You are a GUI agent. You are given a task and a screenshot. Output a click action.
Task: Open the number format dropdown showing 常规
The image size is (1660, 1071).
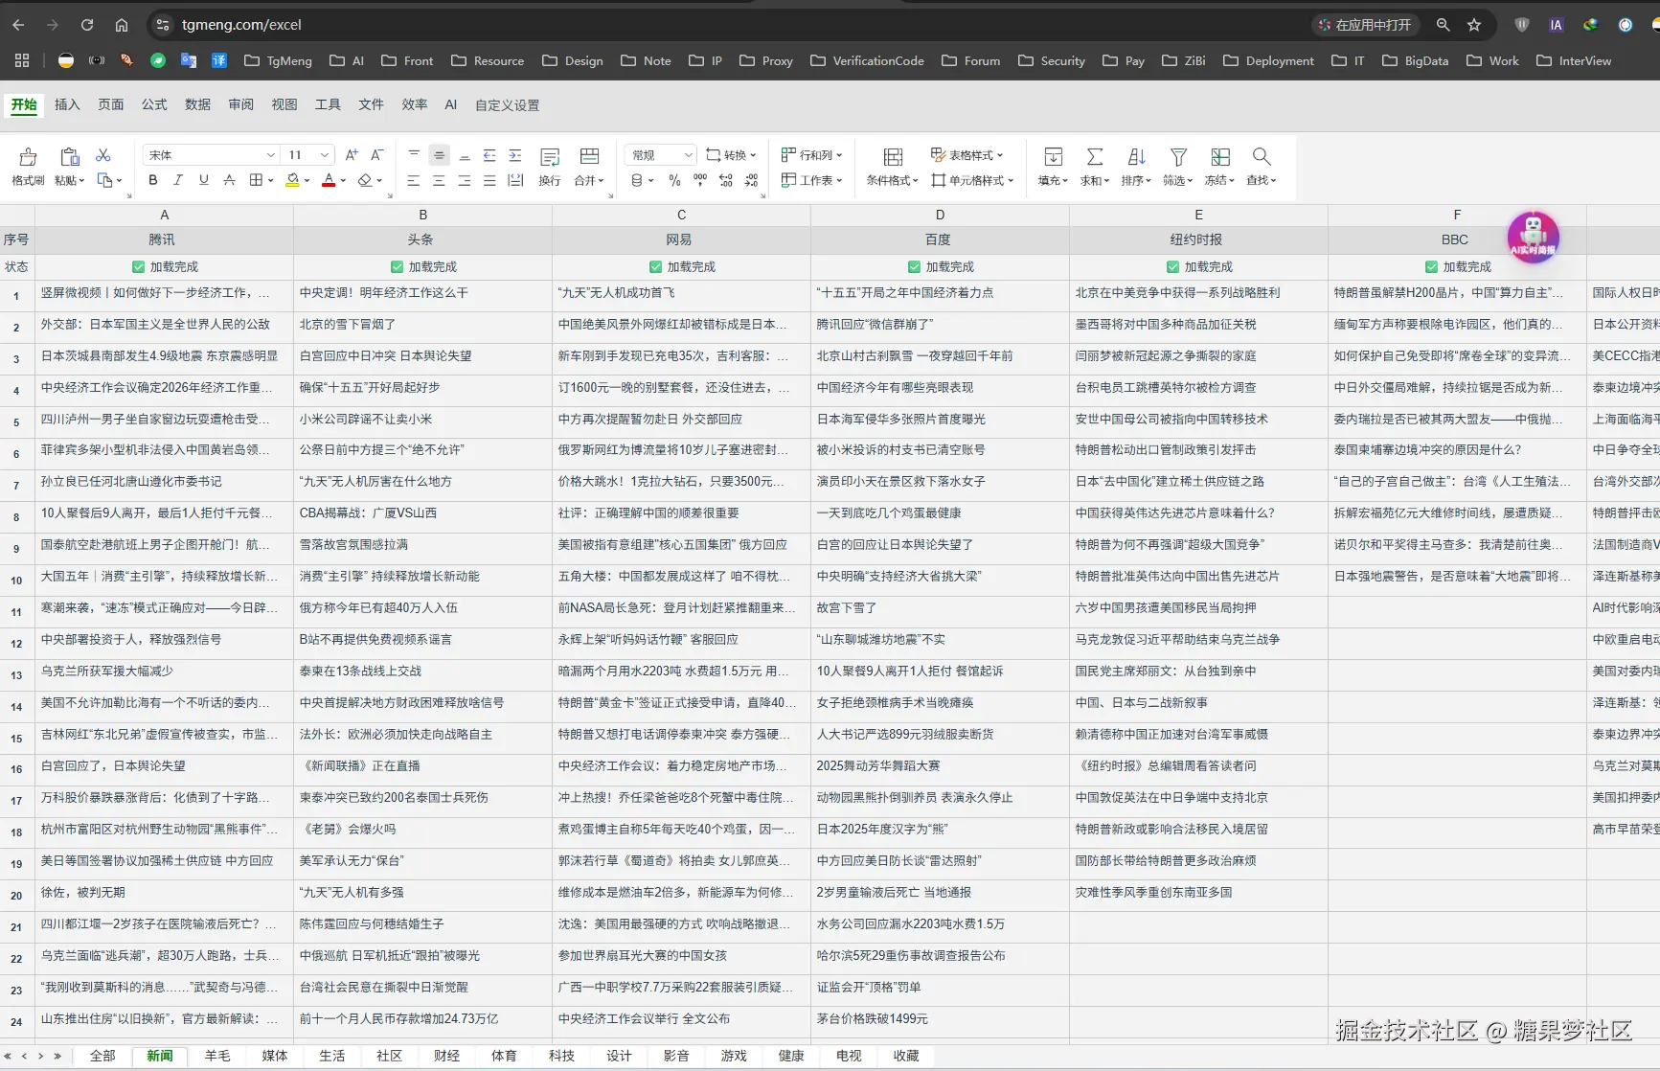(661, 155)
